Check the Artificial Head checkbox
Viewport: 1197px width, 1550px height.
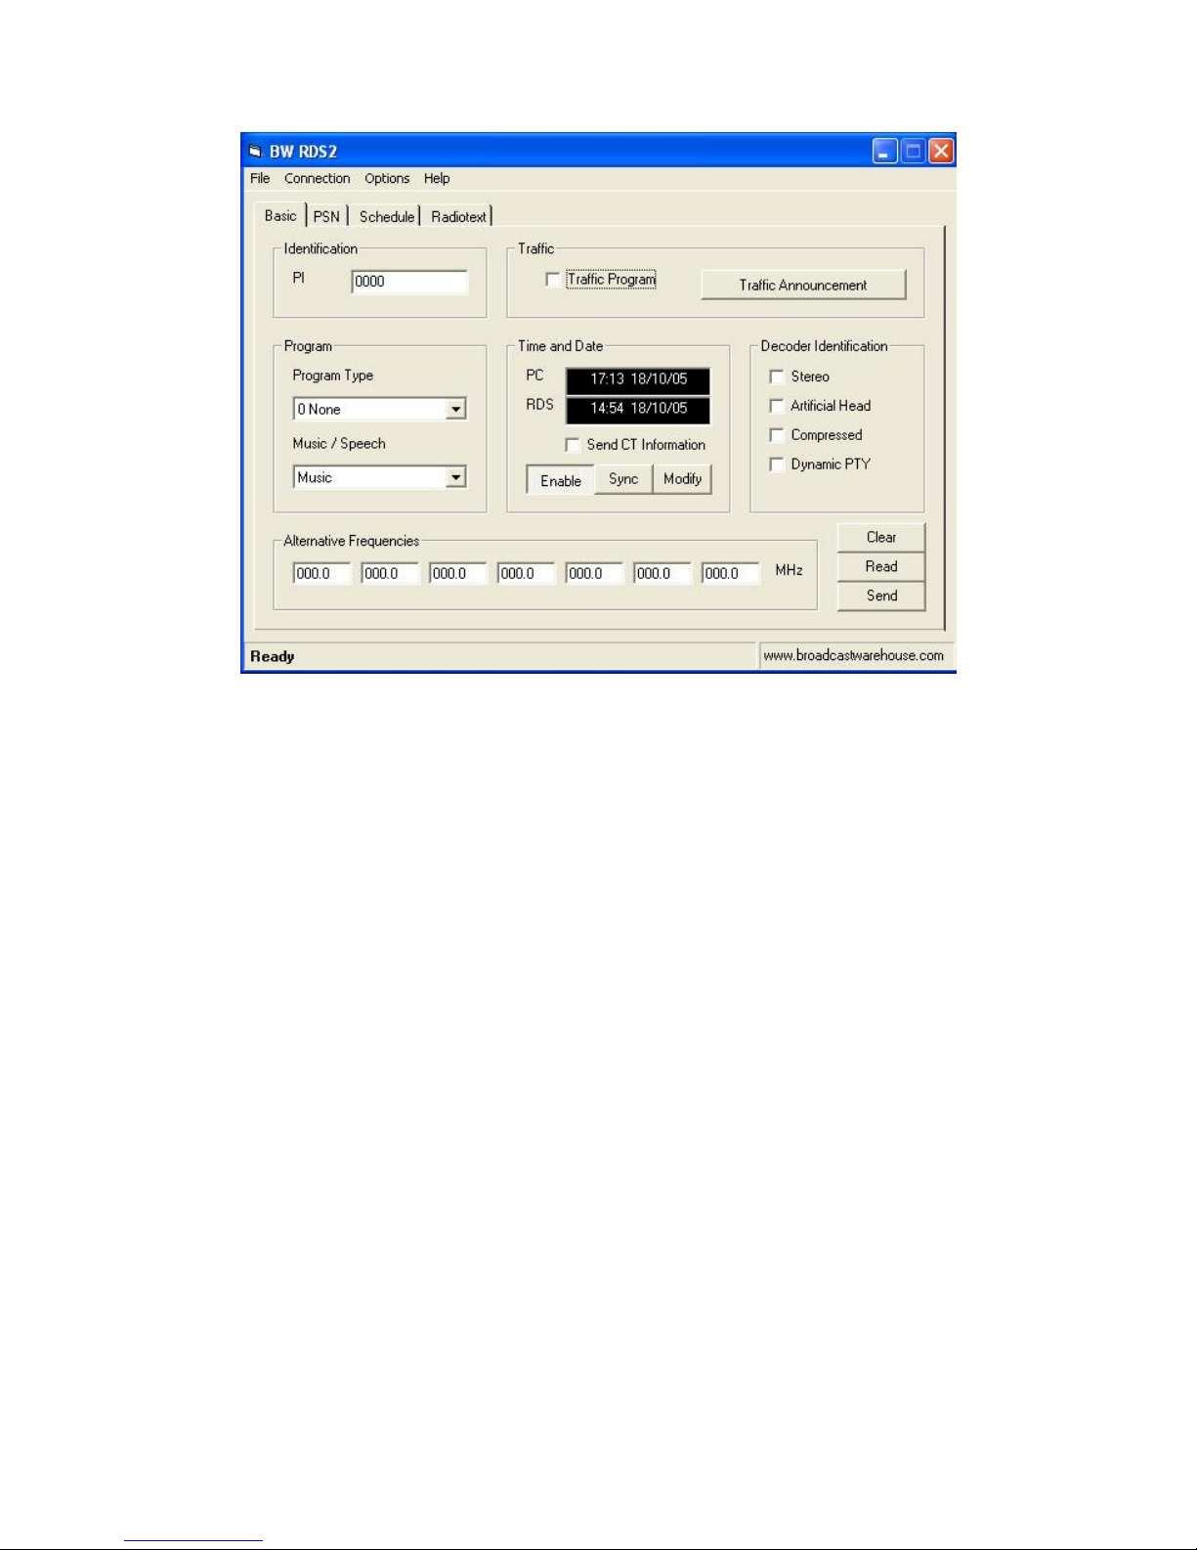tap(777, 406)
